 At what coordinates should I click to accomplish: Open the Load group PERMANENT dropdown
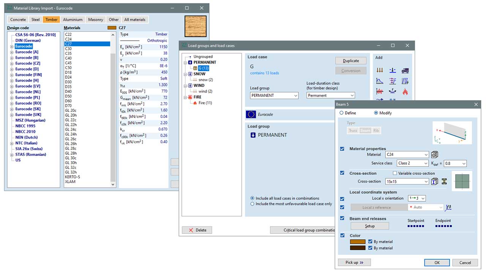(x=275, y=96)
